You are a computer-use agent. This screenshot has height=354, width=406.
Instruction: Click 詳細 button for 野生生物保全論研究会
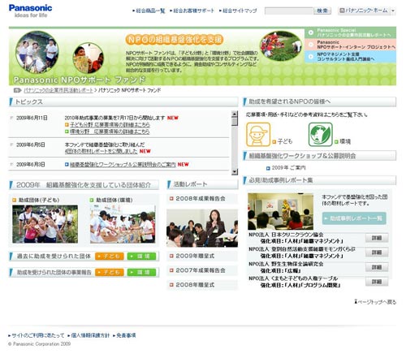tap(377, 267)
